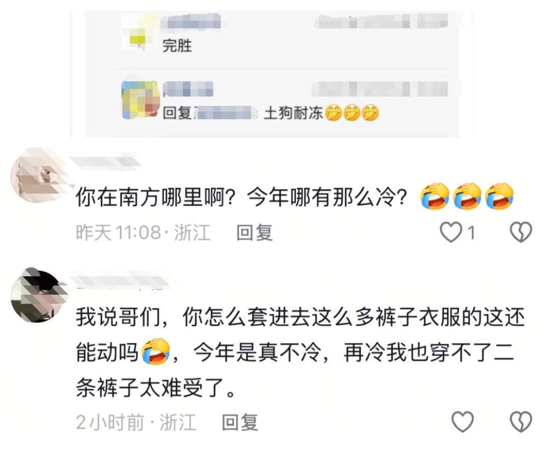Select the 完胜 reply in embedded screenshot
Image resolution: width=556 pixels, height=450 pixels.
click(177, 46)
